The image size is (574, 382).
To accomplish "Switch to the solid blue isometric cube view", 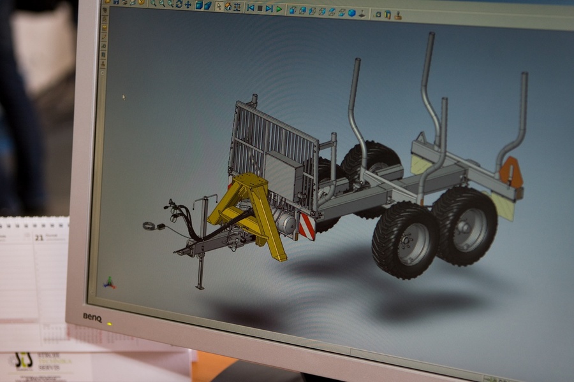I will [x=351, y=13].
